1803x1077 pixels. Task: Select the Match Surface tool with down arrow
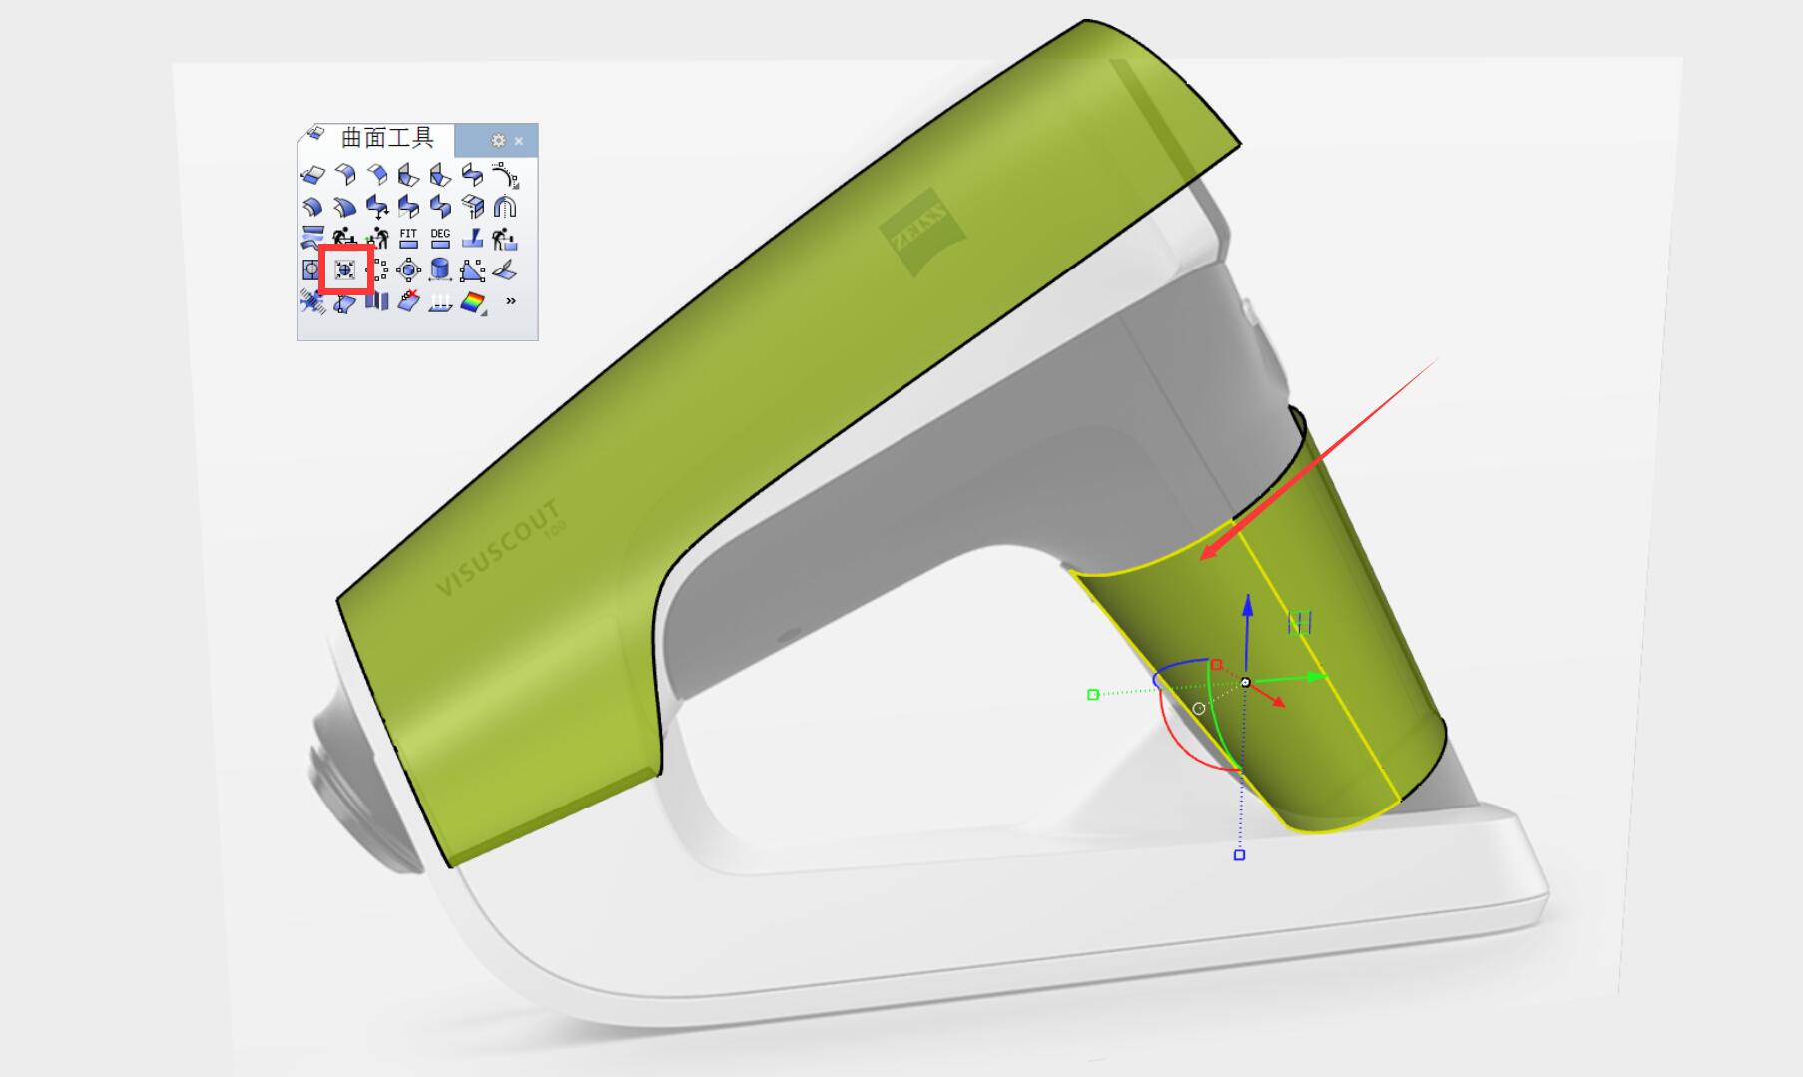click(376, 208)
